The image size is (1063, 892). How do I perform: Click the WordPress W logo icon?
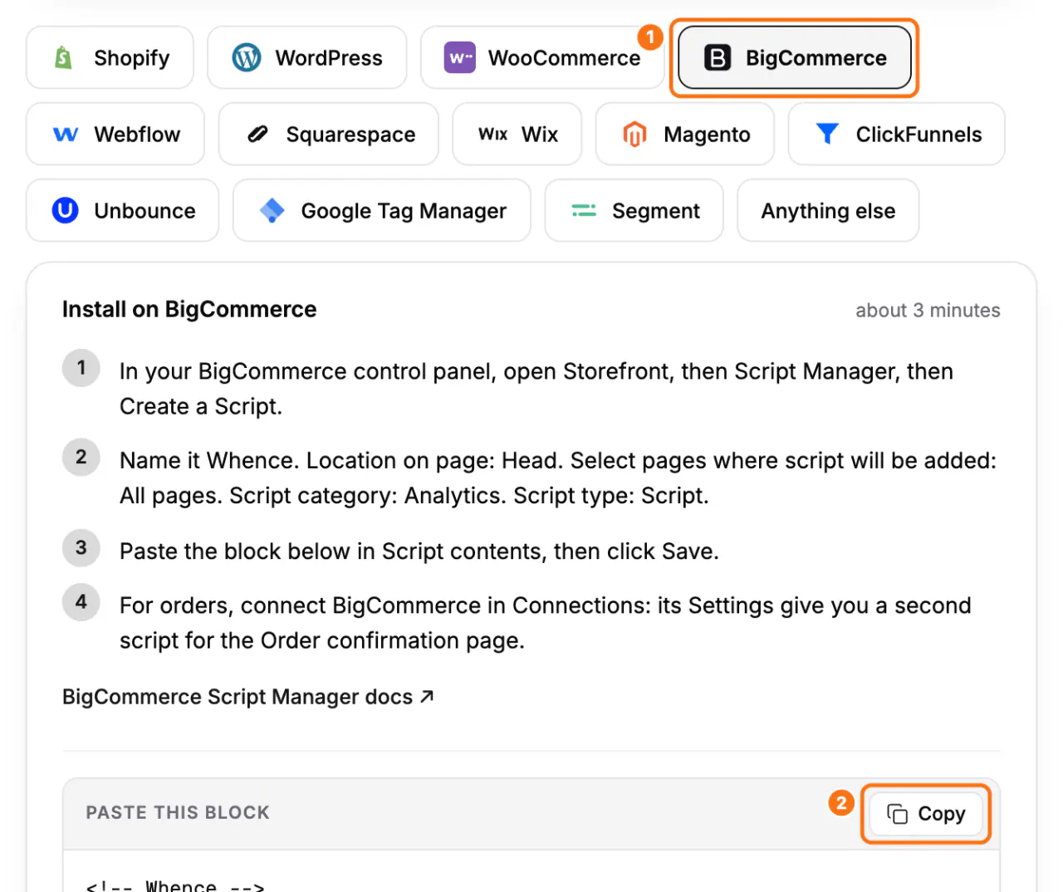click(247, 57)
